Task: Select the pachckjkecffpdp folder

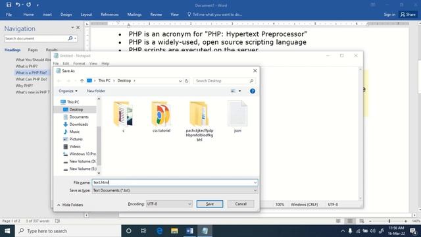Action: click(x=199, y=121)
